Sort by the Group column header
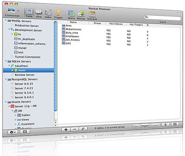This screenshot has width=185, height=156. [97, 23]
